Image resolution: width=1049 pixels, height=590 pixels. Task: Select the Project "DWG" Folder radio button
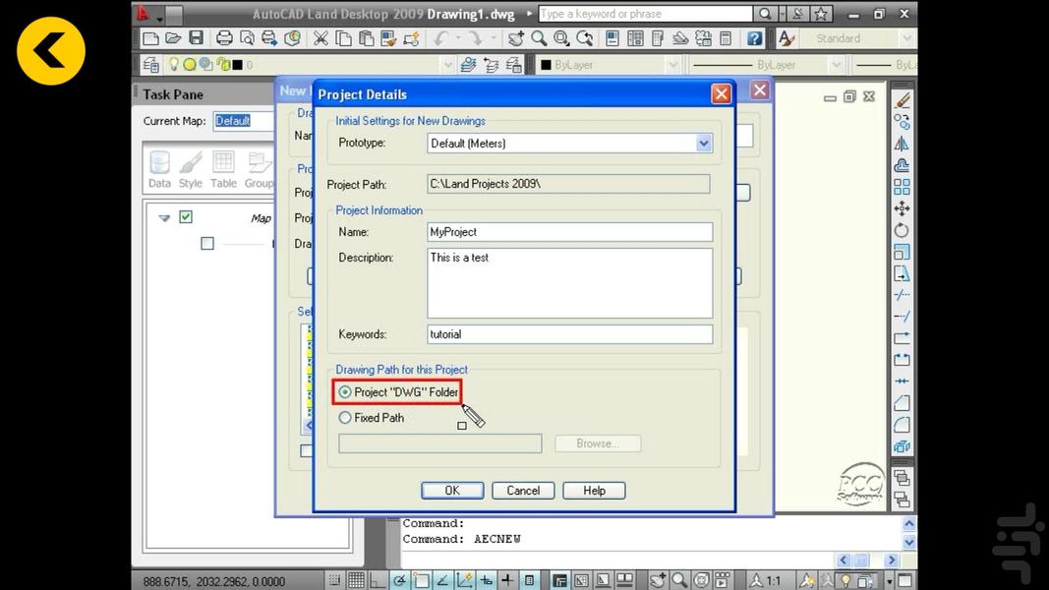click(345, 391)
